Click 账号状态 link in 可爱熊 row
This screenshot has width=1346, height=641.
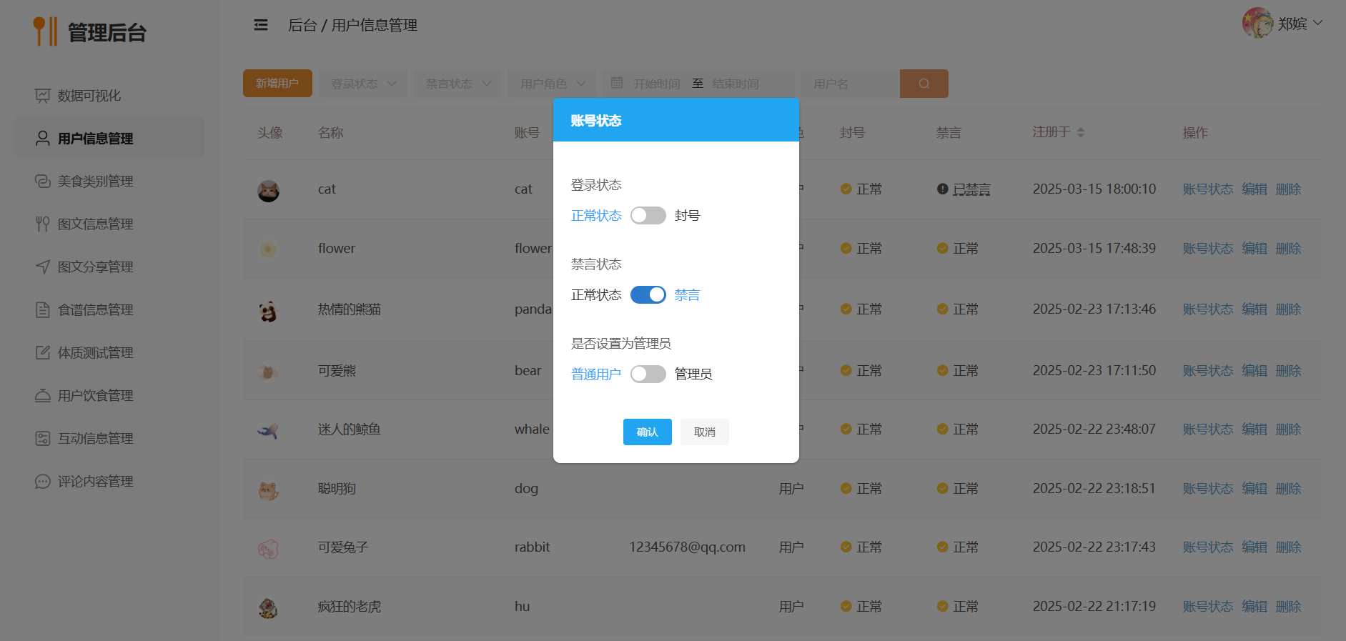[1208, 371]
